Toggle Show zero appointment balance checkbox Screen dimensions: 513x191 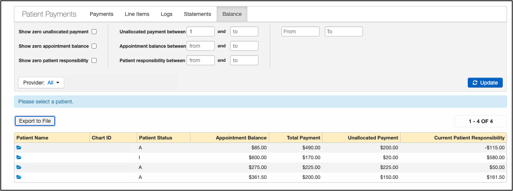(94, 46)
